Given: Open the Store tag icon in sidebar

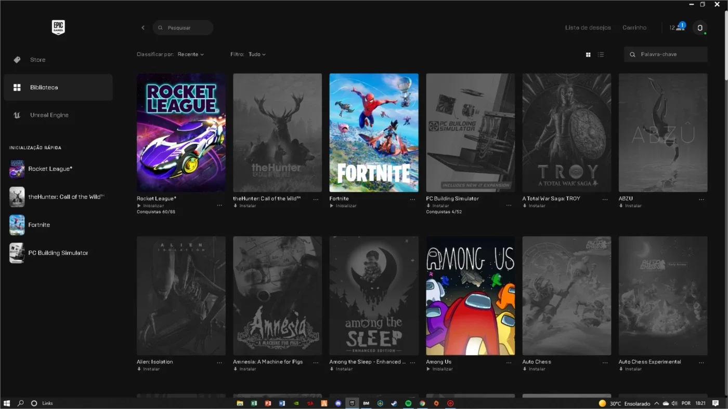Looking at the screenshot, I should coord(17,60).
